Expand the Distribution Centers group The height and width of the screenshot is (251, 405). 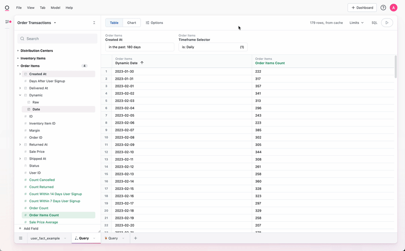coord(37,51)
